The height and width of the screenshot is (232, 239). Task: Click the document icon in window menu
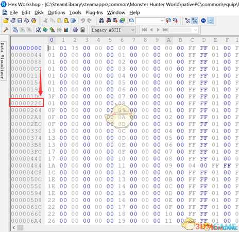click(x=5, y=12)
